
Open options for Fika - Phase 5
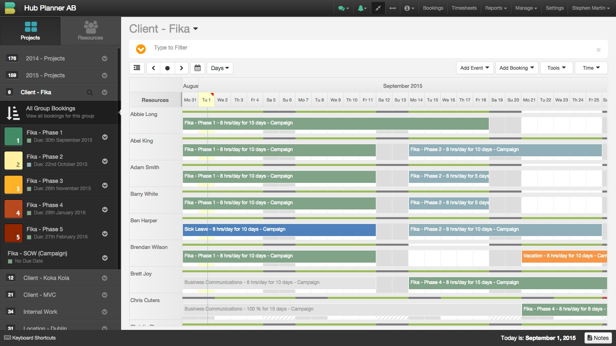(105, 234)
